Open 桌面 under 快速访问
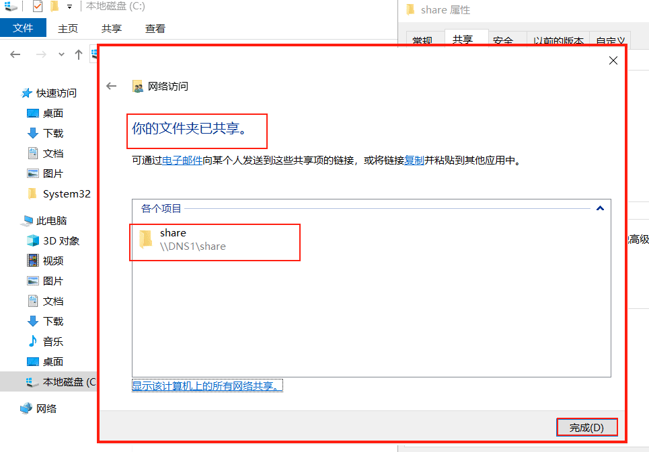Image resolution: width=649 pixels, height=452 pixels. [x=53, y=114]
